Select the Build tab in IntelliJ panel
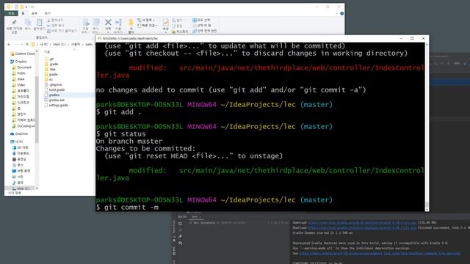This screenshot has height=264, width=470. click(x=182, y=216)
